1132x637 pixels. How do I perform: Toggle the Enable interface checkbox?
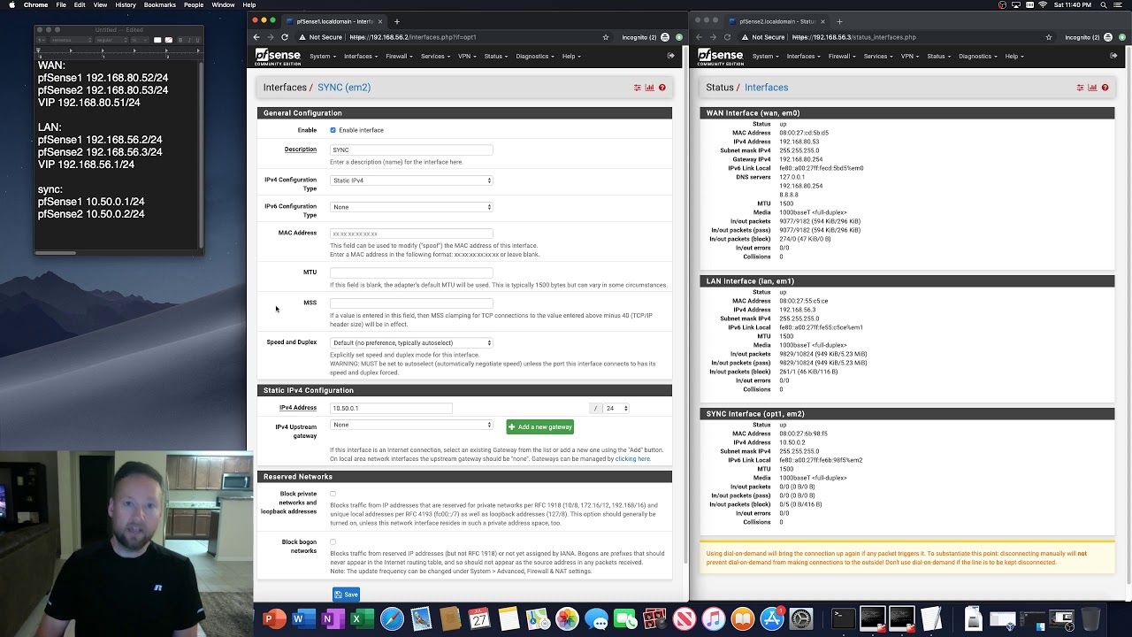333,130
